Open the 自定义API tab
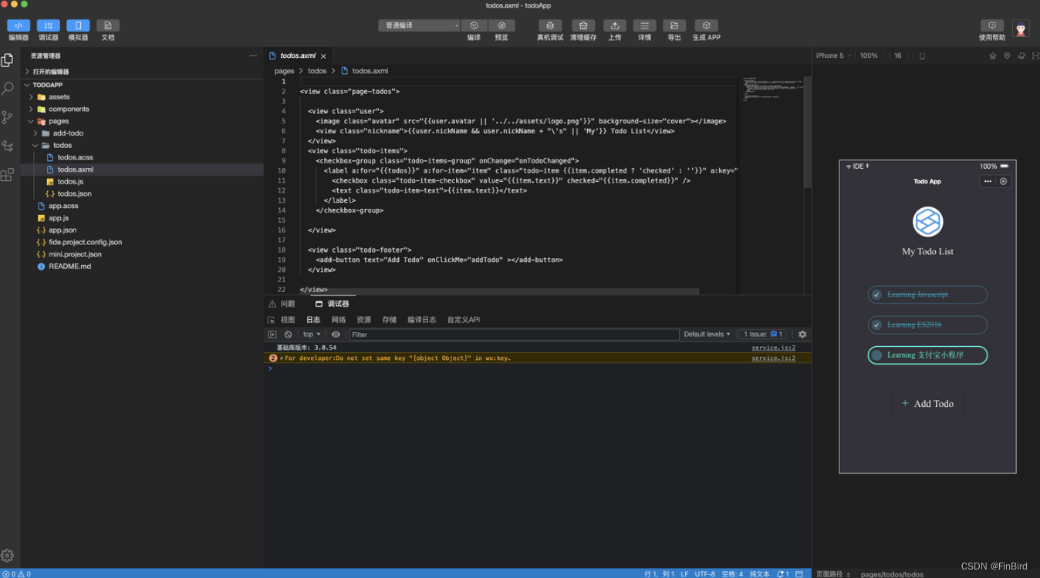1040x578 pixels. (464, 320)
